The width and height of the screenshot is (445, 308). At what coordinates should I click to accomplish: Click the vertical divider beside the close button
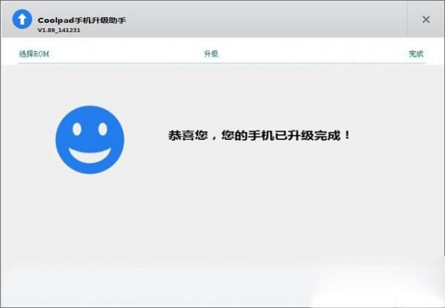point(407,19)
